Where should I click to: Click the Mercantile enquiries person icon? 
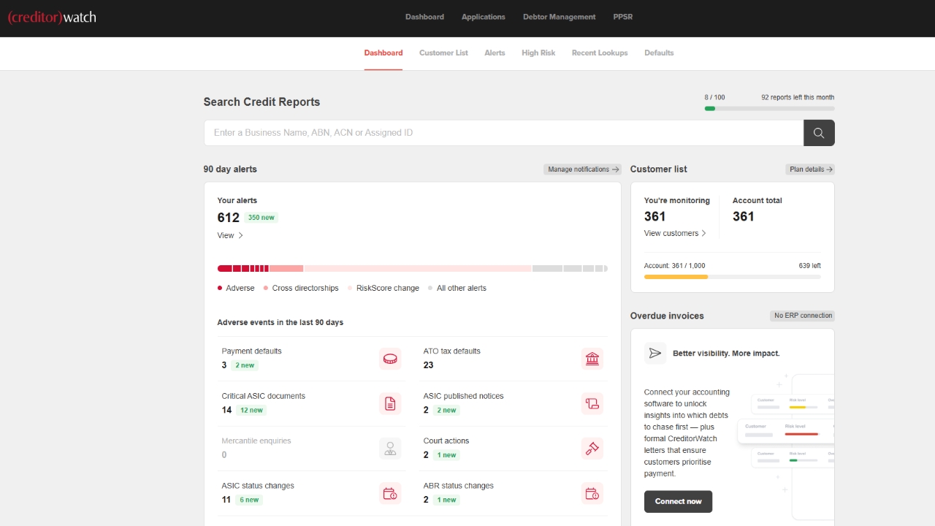390,448
